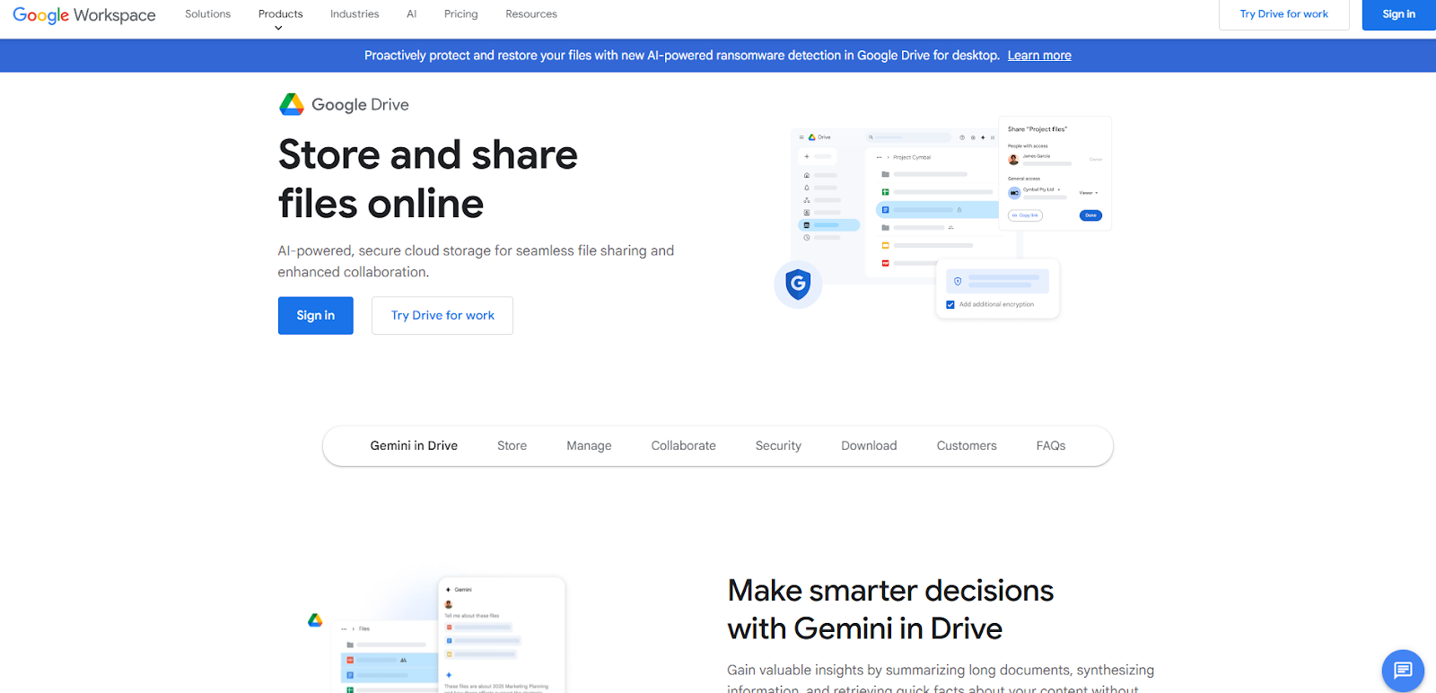Viewport: 1436px width, 693px height.
Task: Toggle the Add additional encryption checkbox
Action: click(950, 304)
